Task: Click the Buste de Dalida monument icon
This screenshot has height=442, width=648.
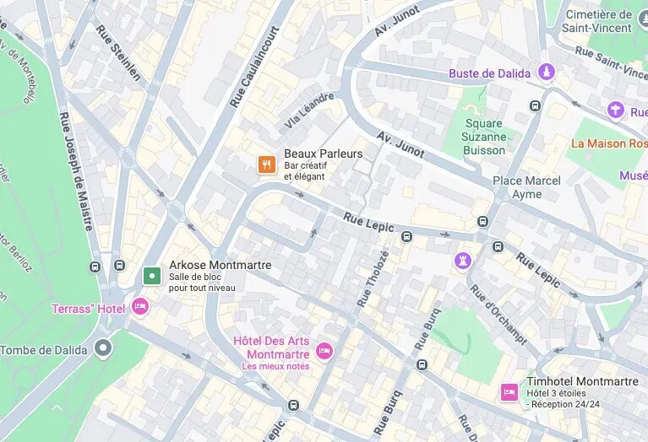Action: coord(547,73)
